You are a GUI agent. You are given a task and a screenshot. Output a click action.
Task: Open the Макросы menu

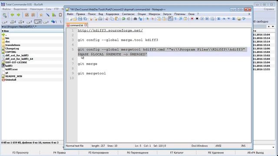154,14
